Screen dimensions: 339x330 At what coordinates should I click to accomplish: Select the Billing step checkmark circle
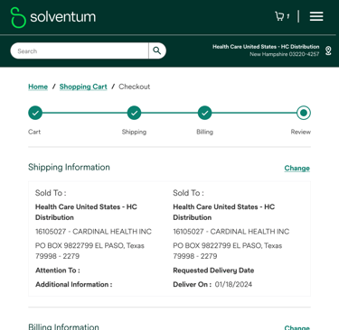click(205, 113)
